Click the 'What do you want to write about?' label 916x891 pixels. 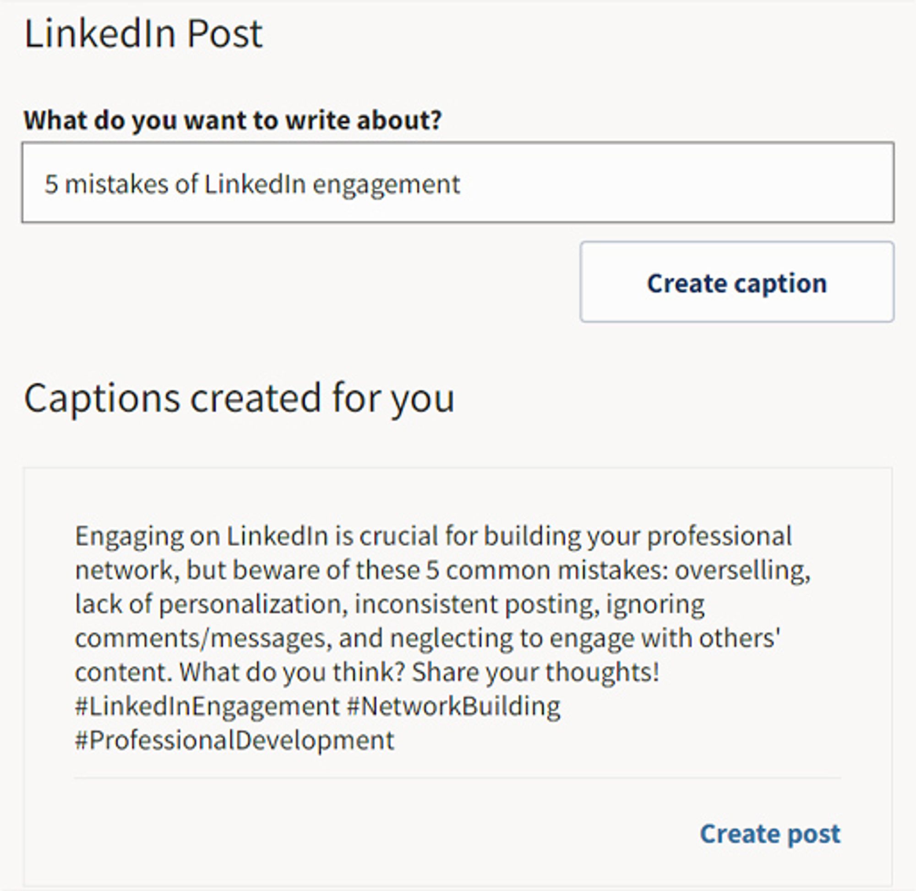233,120
